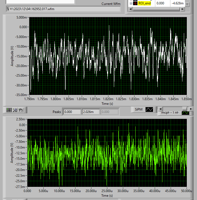Click the SiPM plot legend line icon
The height and width of the screenshot is (200, 197).
(x=149, y=109)
